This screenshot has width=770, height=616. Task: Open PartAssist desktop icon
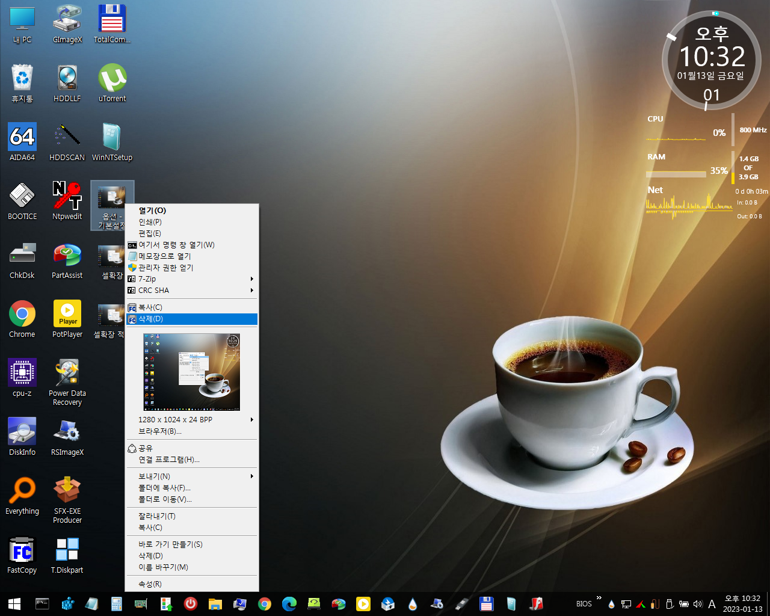coord(67,260)
